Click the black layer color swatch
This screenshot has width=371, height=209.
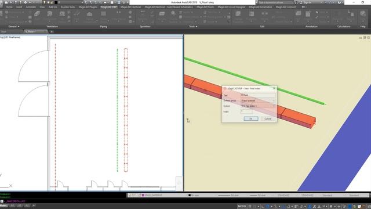[56, 2]
